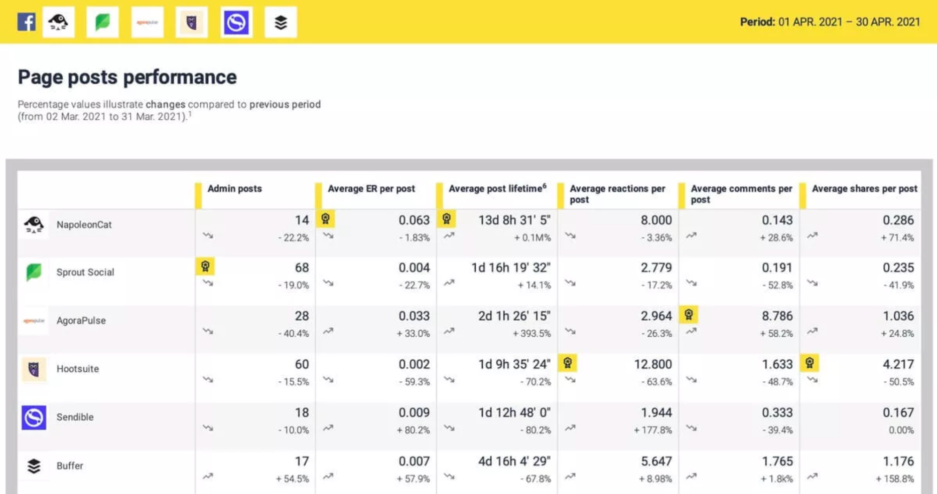The image size is (937, 494).
Task: Click the Page posts performance heading
Action: [x=127, y=77]
